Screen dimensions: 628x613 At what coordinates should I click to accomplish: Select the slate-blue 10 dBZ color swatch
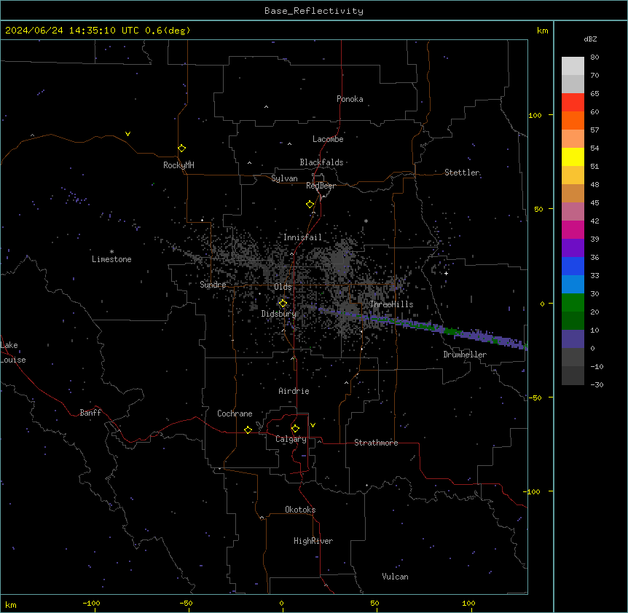tap(573, 339)
